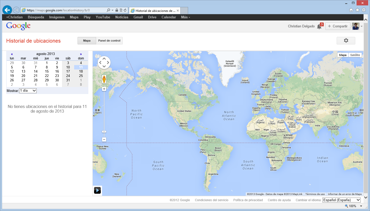Click the address bar search magnifier icon
The width and height of the screenshot is (370, 211).
coord(109,10)
